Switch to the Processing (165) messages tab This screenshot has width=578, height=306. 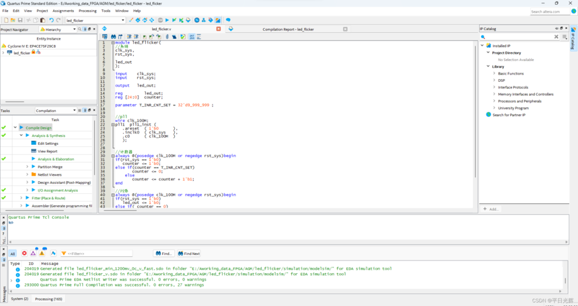point(48,299)
